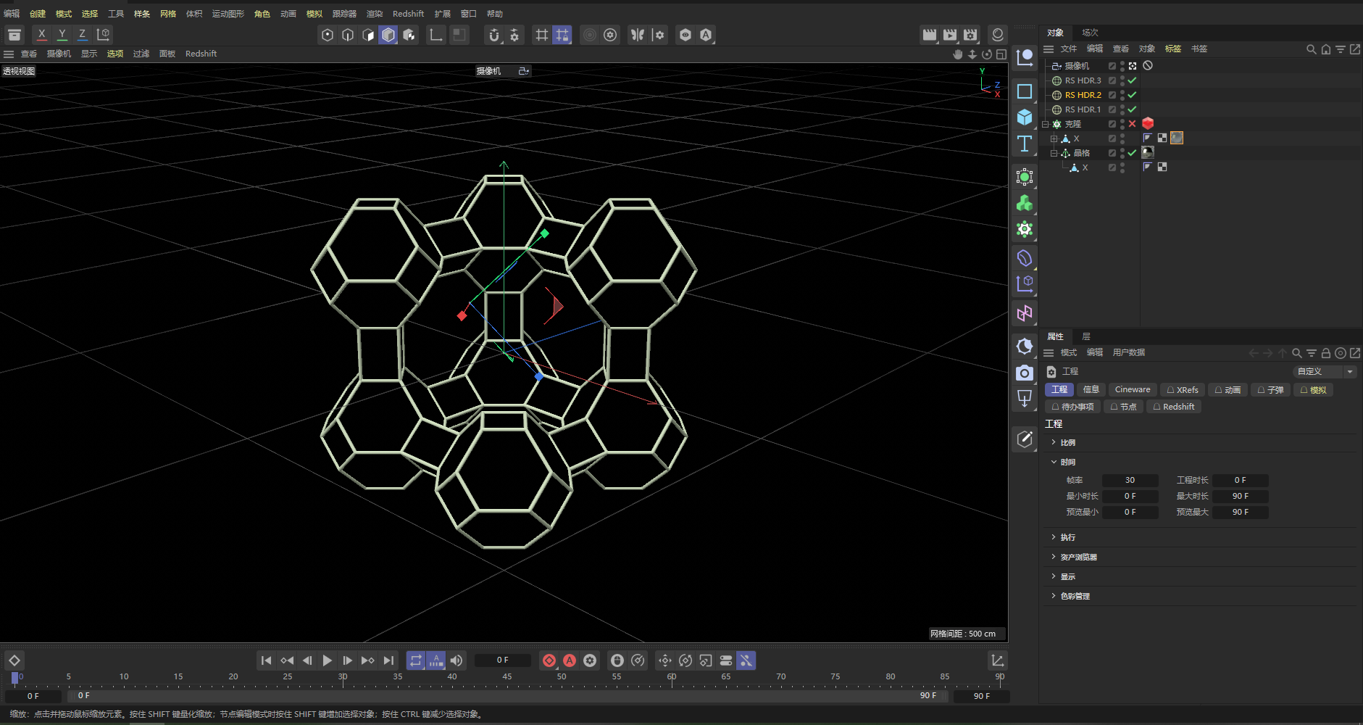Toggle RS HDR.3 enabled checkmark
Viewport: 1363px width, 725px height.
pyautogui.click(x=1132, y=80)
